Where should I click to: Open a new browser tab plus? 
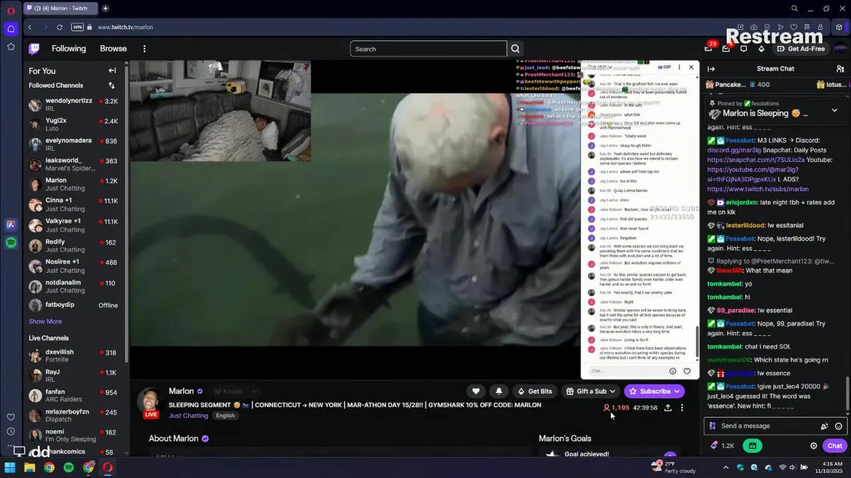point(105,9)
